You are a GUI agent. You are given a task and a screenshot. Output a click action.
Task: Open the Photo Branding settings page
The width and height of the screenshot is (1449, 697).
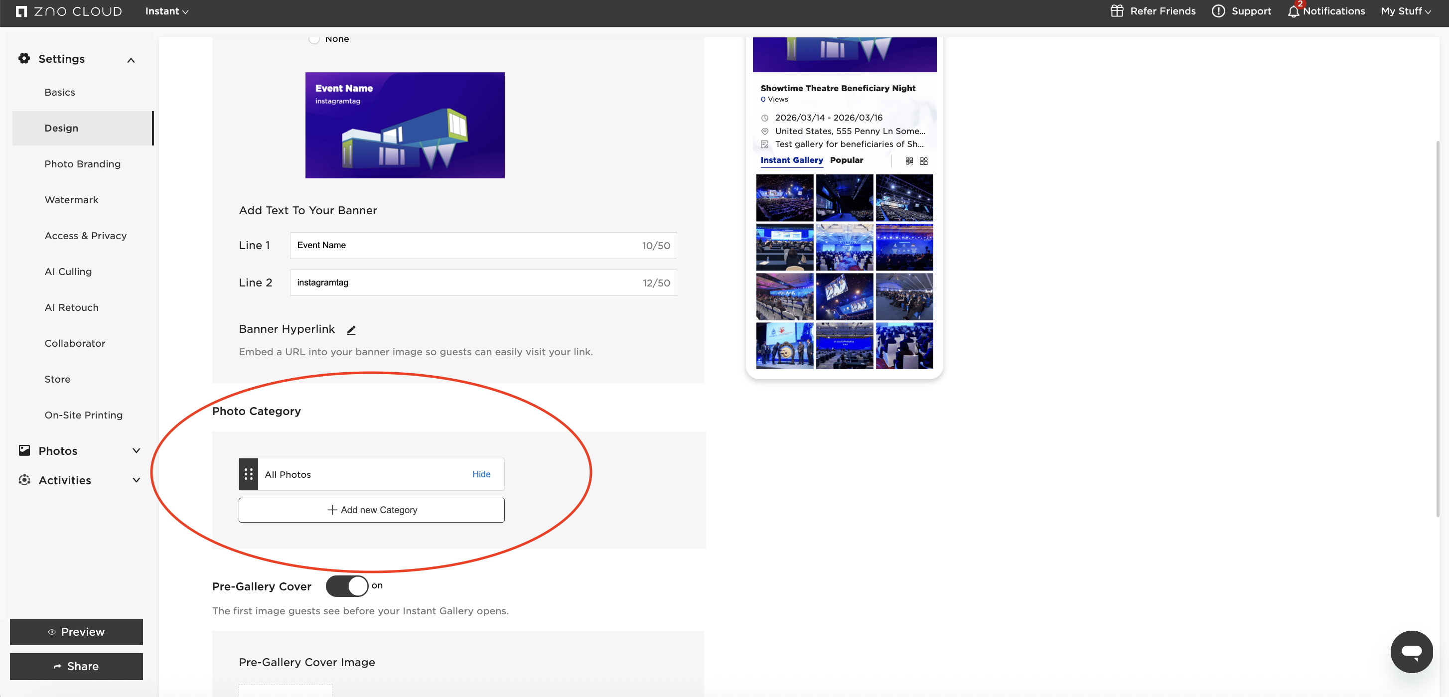click(83, 164)
